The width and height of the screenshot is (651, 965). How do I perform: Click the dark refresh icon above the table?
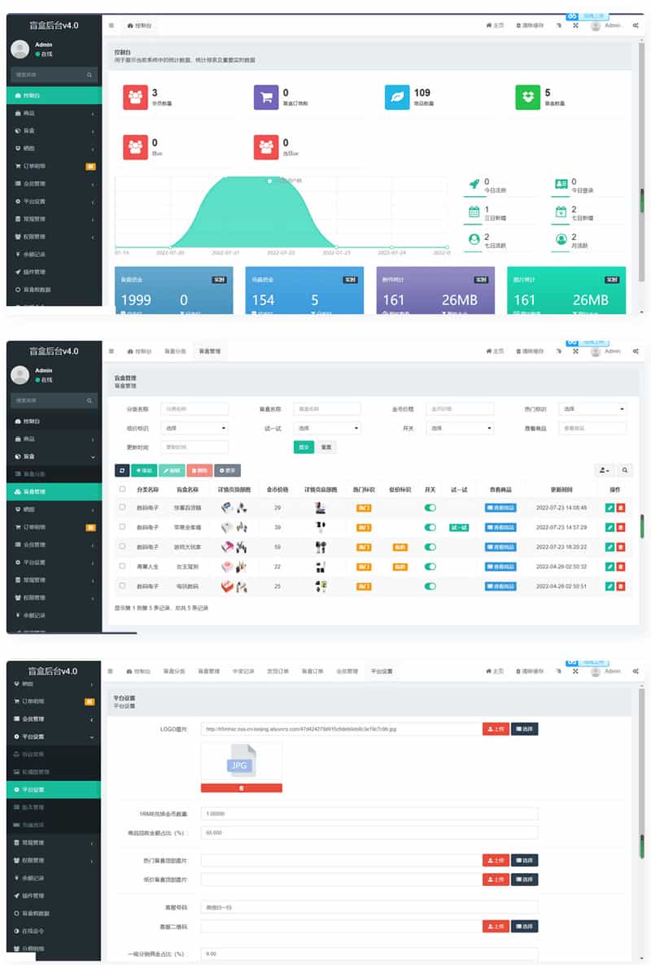(122, 470)
